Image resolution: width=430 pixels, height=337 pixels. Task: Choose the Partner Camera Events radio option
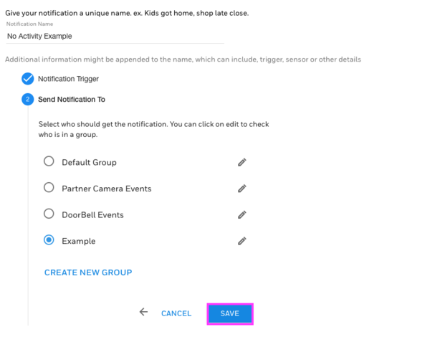click(49, 188)
